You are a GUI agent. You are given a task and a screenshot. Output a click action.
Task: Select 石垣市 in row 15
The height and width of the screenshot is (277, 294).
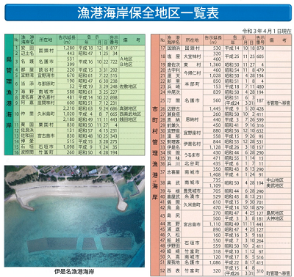(x=46, y=147)
